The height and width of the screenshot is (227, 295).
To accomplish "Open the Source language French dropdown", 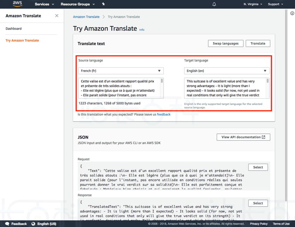I will (x=121, y=71).
